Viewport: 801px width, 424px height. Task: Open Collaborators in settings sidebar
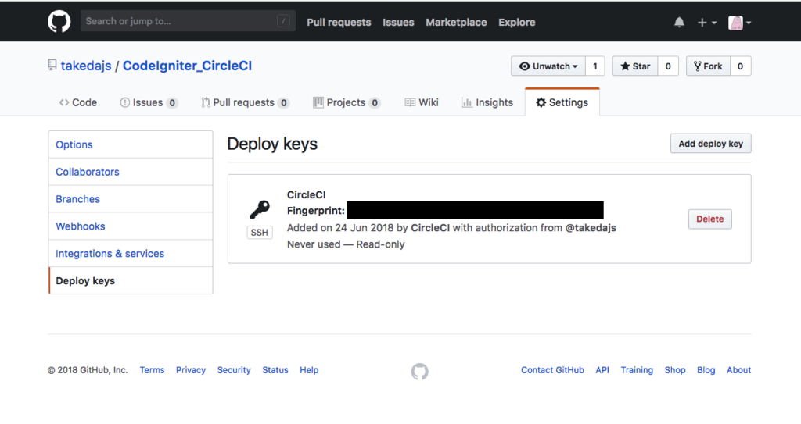click(131, 172)
